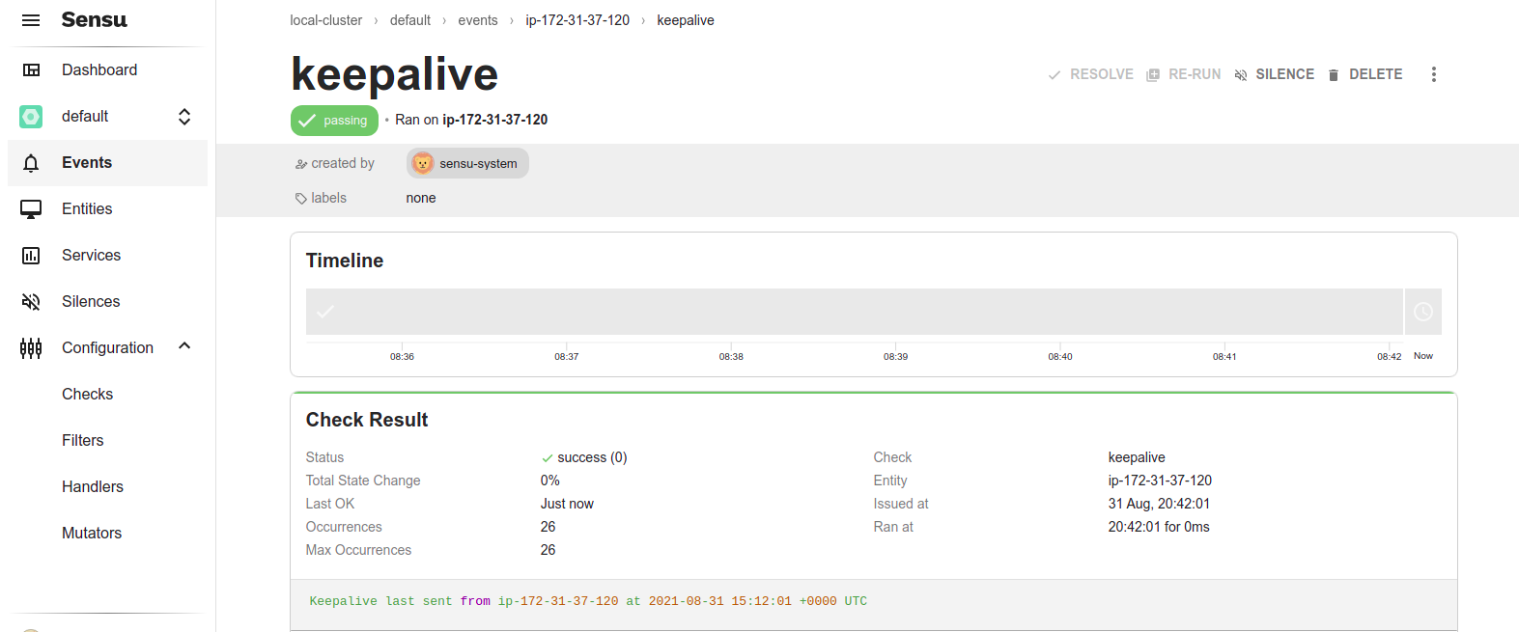Click the Silences muted-bell icon
The width and height of the screenshot is (1519, 632).
point(31,302)
